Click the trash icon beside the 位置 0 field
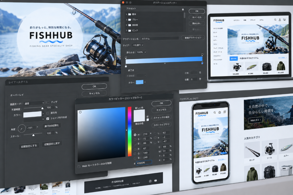Screen dimensions: 293x195 (200, 79)
